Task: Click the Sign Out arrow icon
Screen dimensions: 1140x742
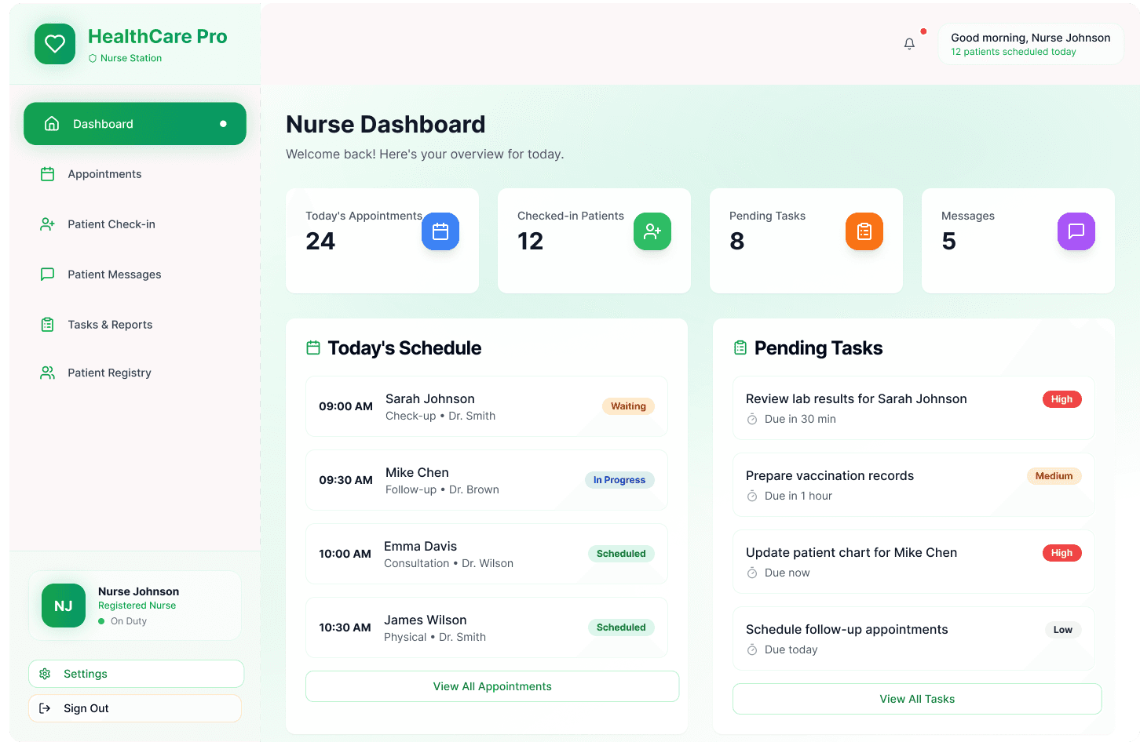Action: pos(45,708)
